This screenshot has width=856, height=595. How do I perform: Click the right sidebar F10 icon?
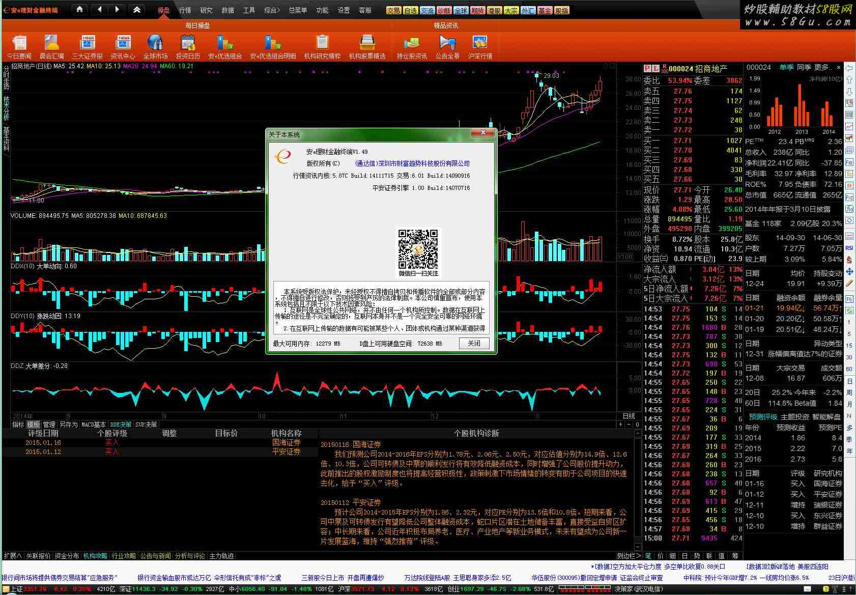pos(849,162)
